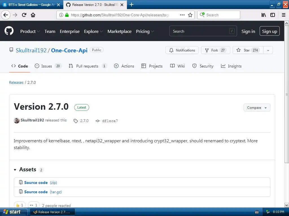Viewport: 289px width, 216px height.
Task: Click the GitHub Octocat logo
Action: pyautogui.click(x=9, y=31)
